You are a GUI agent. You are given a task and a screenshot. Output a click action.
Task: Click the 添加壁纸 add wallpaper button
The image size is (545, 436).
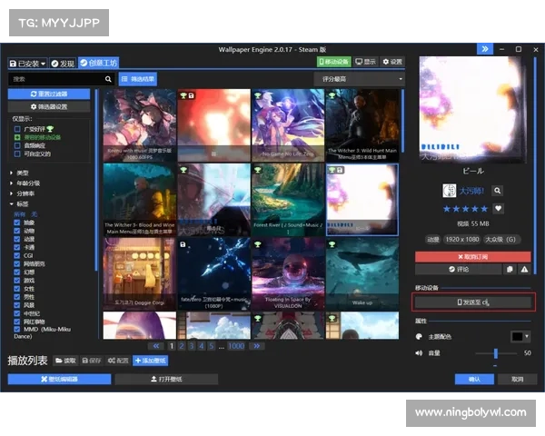(150, 361)
